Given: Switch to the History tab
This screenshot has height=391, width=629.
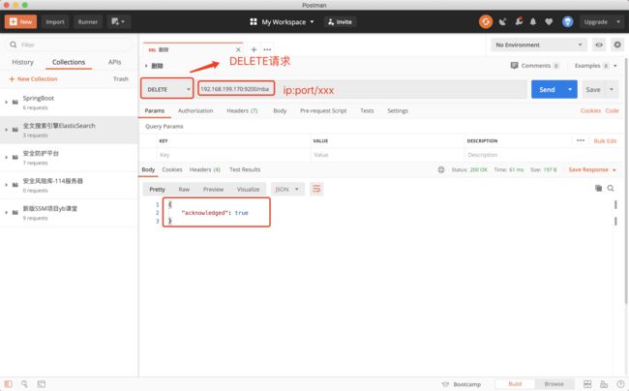Looking at the screenshot, I should [22, 62].
